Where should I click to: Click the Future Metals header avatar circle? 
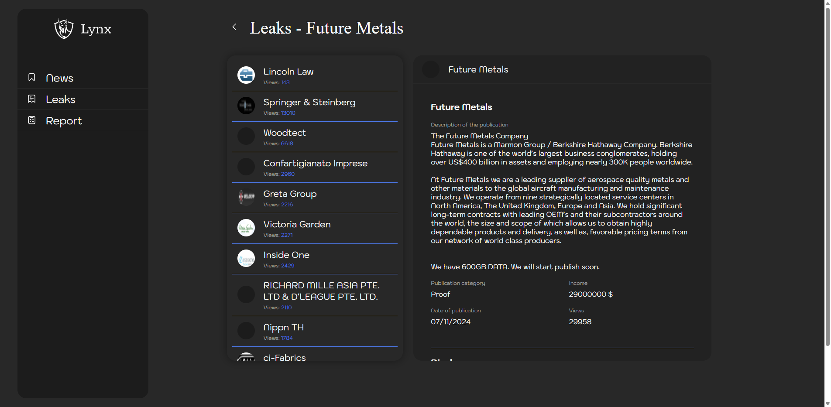click(431, 69)
